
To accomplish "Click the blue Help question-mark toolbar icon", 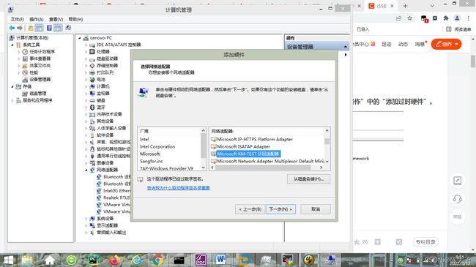I will (x=49, y=28).
